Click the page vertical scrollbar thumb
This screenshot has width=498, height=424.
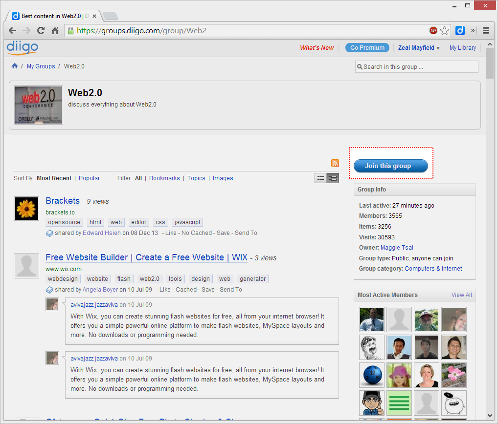point(490,63)
